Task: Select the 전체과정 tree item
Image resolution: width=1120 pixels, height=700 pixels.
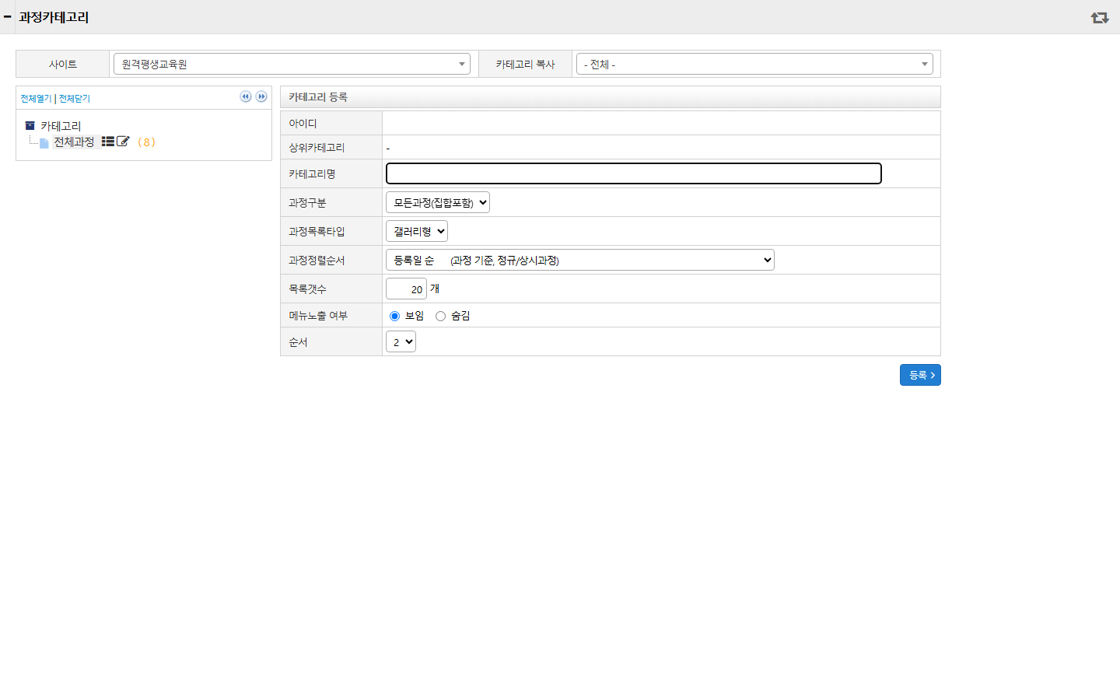Action: [x=74, y=142]
